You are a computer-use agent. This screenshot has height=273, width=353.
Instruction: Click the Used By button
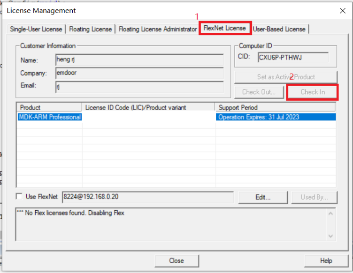pyautogui.click(x=314, y=197)
